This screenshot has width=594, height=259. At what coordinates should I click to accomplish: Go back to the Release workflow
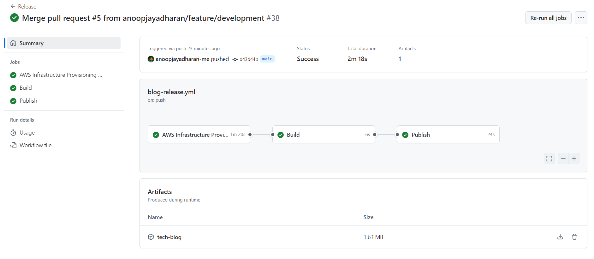[x=23, y=6]
